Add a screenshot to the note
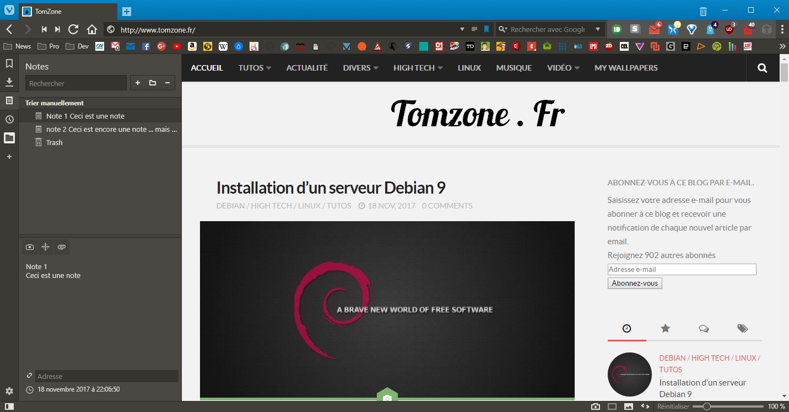 [30, 247]
